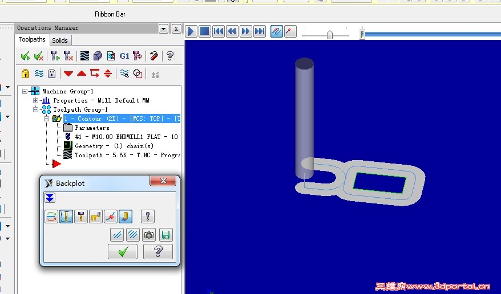Stop the backplot simulation
The width and height of the screenshot is (501, 294).
(204, 31)
